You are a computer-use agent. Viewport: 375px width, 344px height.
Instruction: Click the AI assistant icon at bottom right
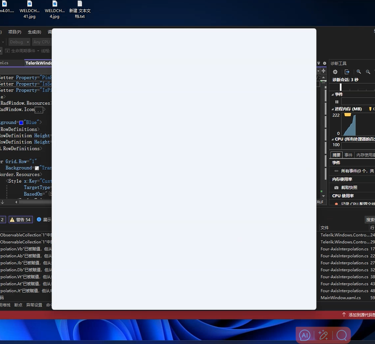pos(304,335)
